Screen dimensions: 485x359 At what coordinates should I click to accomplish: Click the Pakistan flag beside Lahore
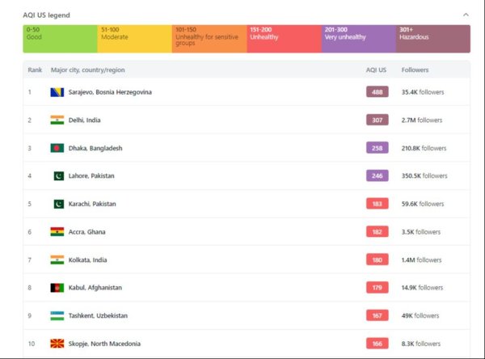(58, 175)
